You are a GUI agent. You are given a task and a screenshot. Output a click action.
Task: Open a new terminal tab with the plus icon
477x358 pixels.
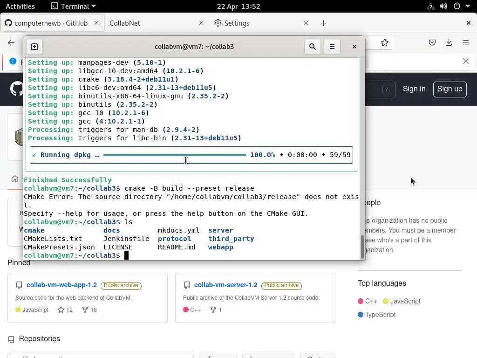pyautogui.click(x=34, y=47)
